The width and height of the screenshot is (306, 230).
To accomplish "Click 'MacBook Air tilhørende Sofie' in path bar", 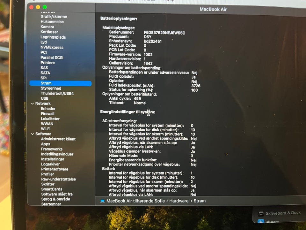I will pos(136,201).
